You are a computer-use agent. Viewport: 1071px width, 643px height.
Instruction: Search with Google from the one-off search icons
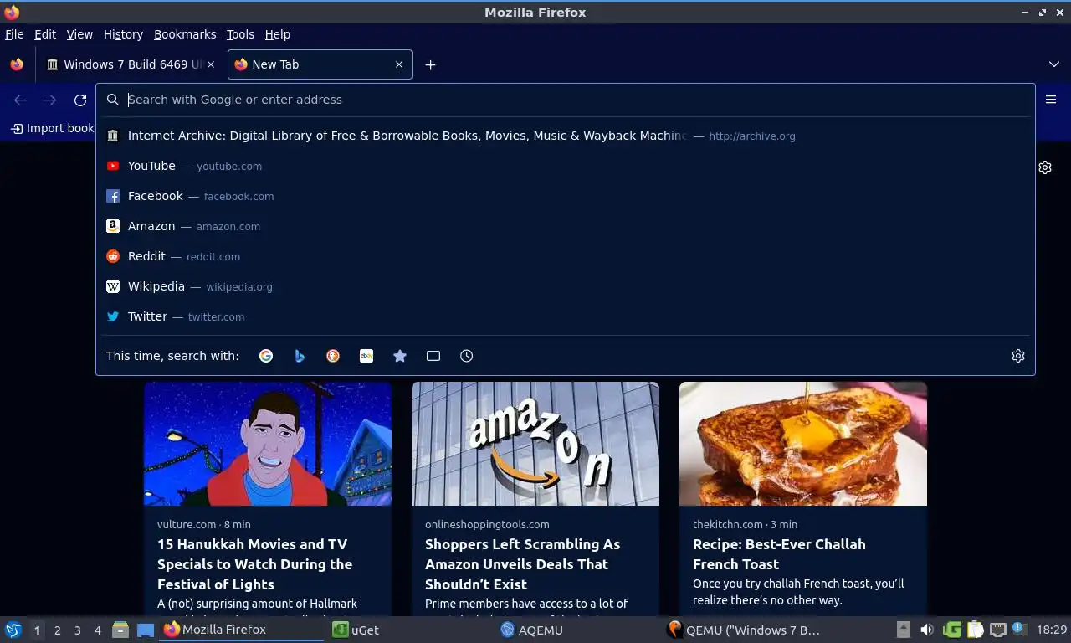[x=266, y=356]
